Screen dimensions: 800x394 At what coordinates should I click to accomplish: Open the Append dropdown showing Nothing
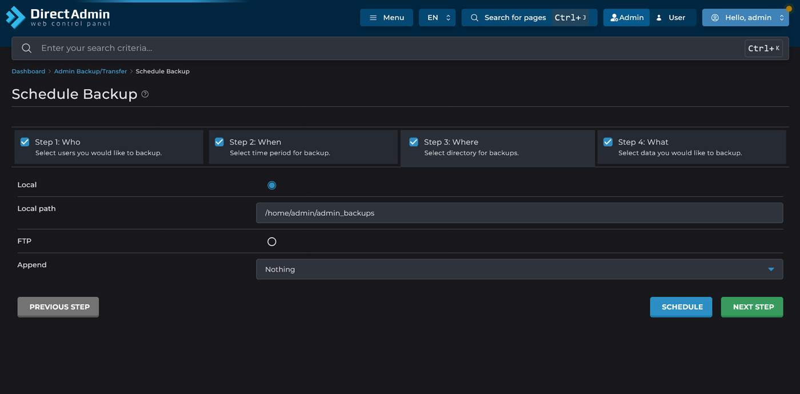click(519, 269)
